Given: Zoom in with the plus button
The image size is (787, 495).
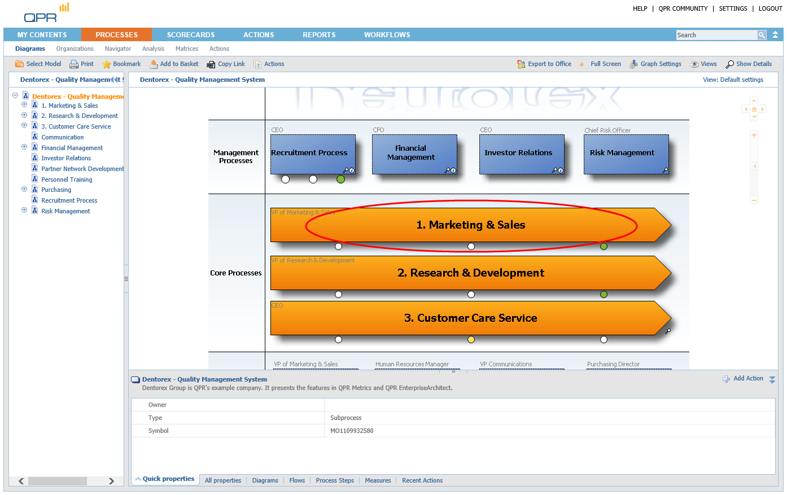Looking at the screenshot, I should 754,135.
